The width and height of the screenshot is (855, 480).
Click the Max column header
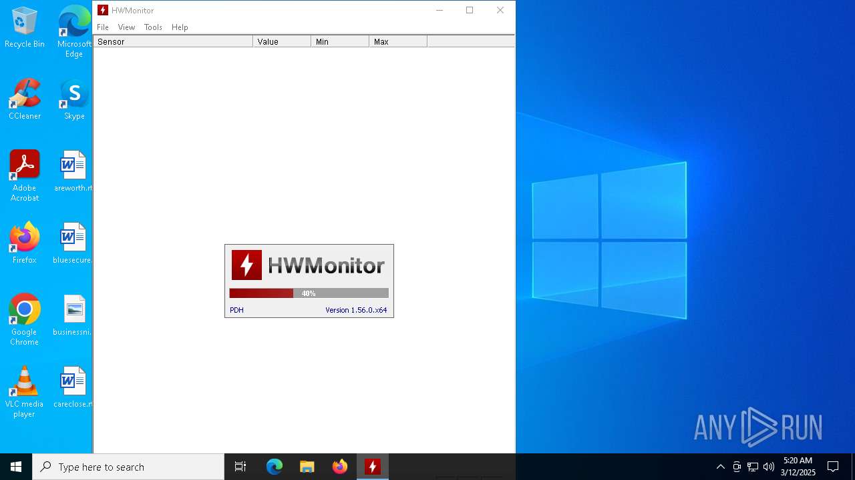pyautogui.click(x=398, y=41)
